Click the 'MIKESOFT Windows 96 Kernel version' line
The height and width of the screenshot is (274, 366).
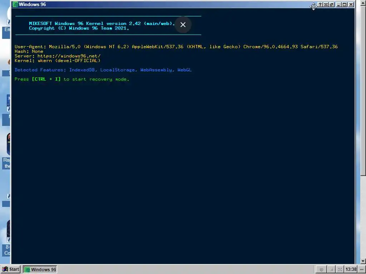coord(102,24)
